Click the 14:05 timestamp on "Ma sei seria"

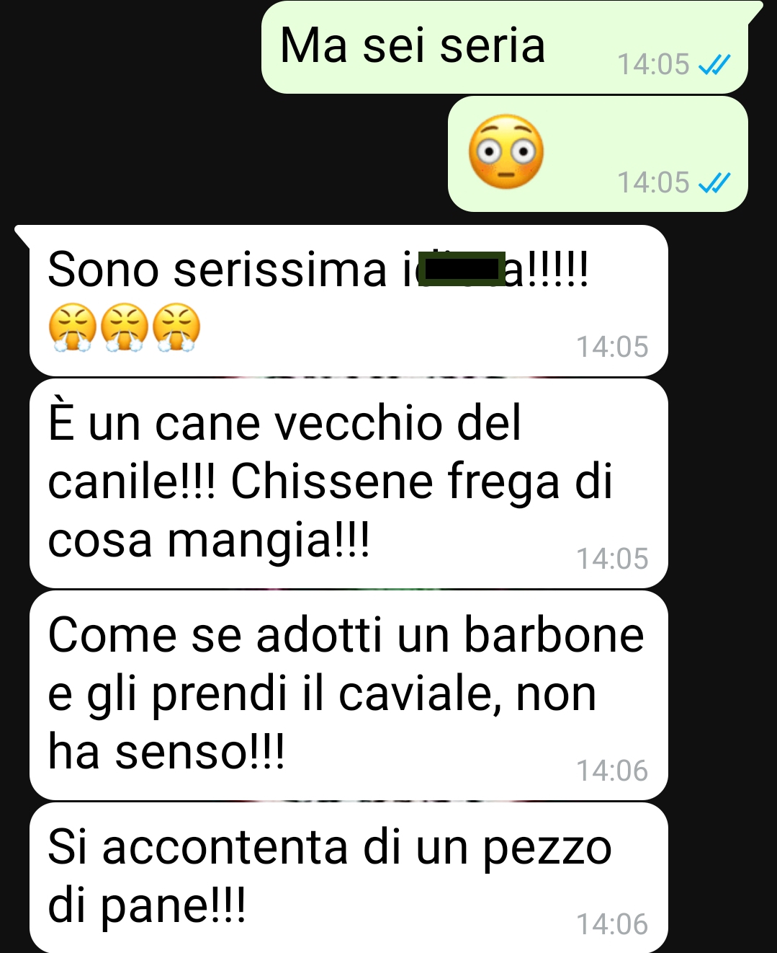(654, 65)
